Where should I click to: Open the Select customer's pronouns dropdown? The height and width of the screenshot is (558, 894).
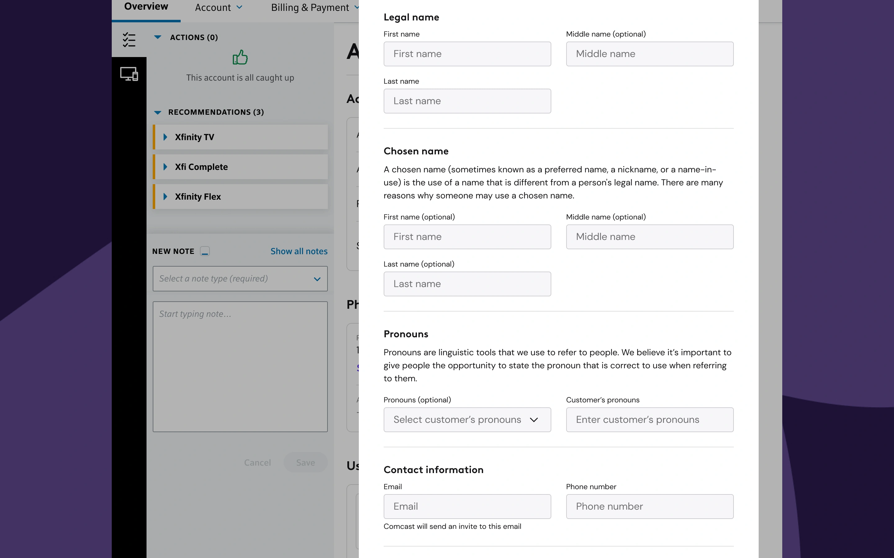467,420
